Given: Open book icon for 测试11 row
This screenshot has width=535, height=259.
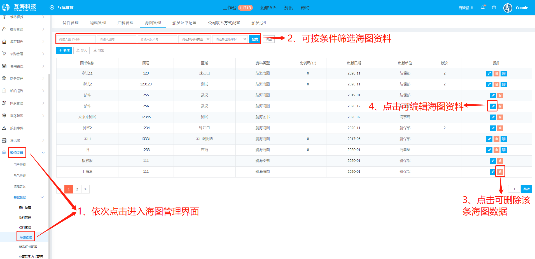Looking at the screenshot, I should [504, 74].
